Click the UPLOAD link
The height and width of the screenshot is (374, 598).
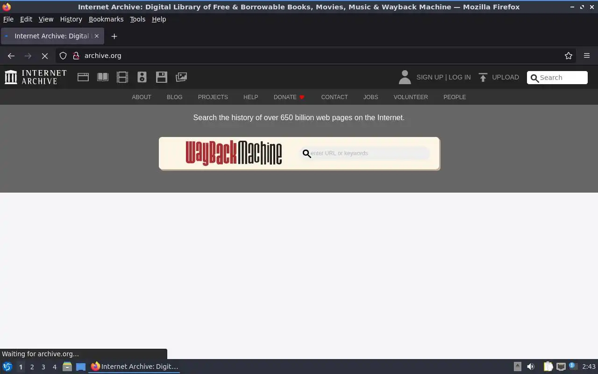[x=505, y=77]
